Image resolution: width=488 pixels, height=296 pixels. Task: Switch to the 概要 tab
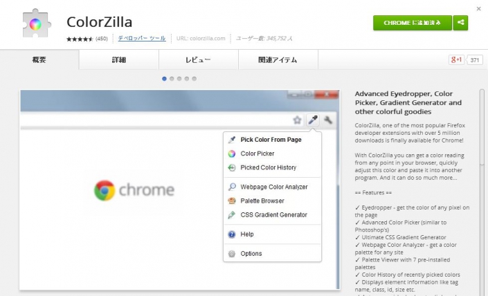click(39, 59)
